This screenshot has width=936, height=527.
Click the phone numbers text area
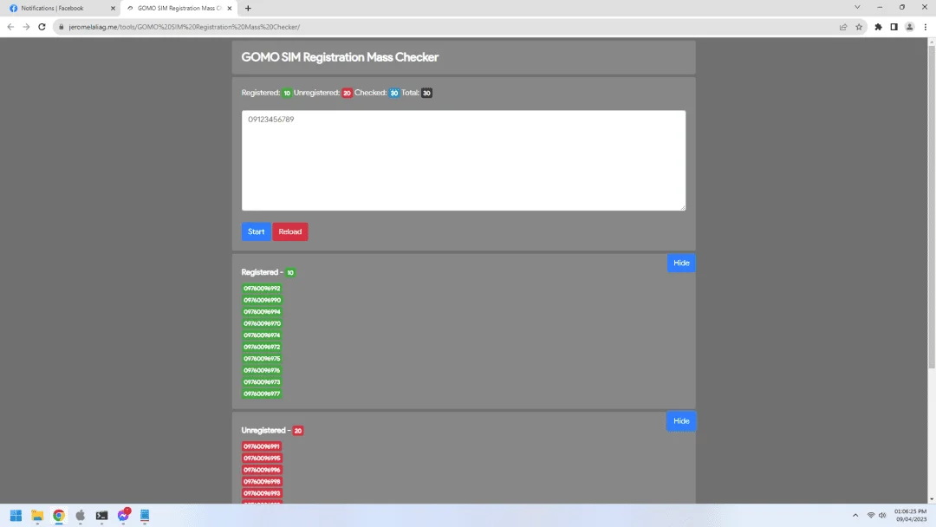pos(463,160)
